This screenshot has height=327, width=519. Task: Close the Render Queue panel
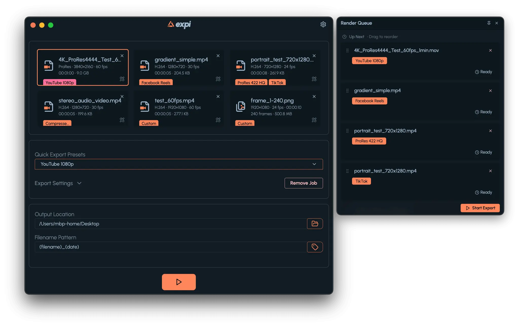pos(497,23)
